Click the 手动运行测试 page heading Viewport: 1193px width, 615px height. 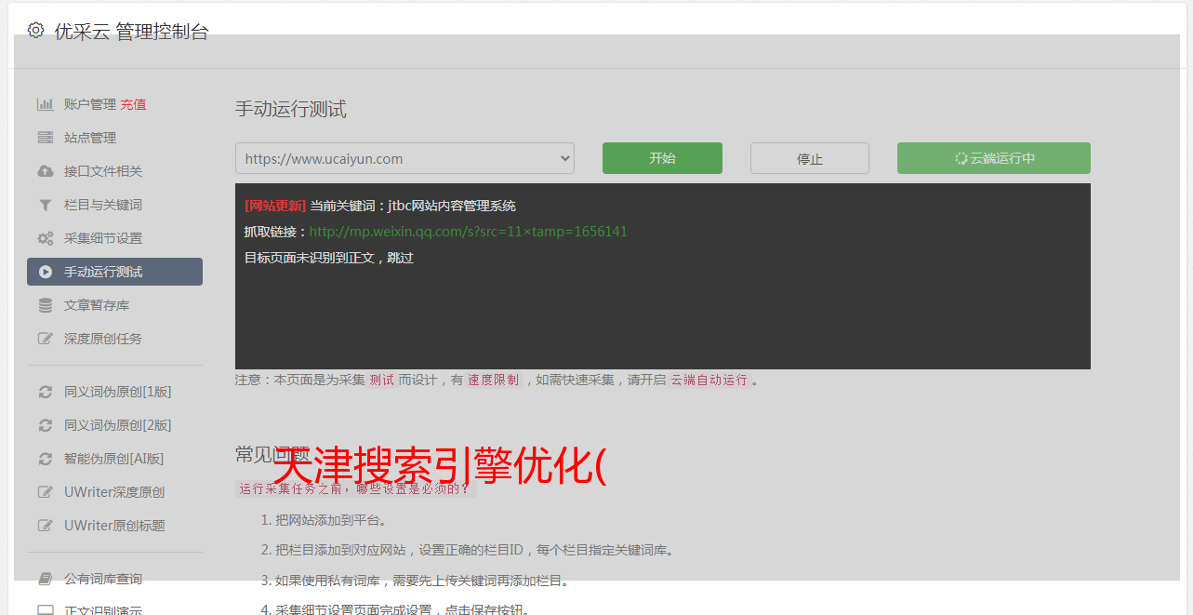point(290,109)
